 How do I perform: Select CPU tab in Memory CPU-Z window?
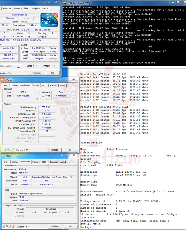click(x=5, y=85)
